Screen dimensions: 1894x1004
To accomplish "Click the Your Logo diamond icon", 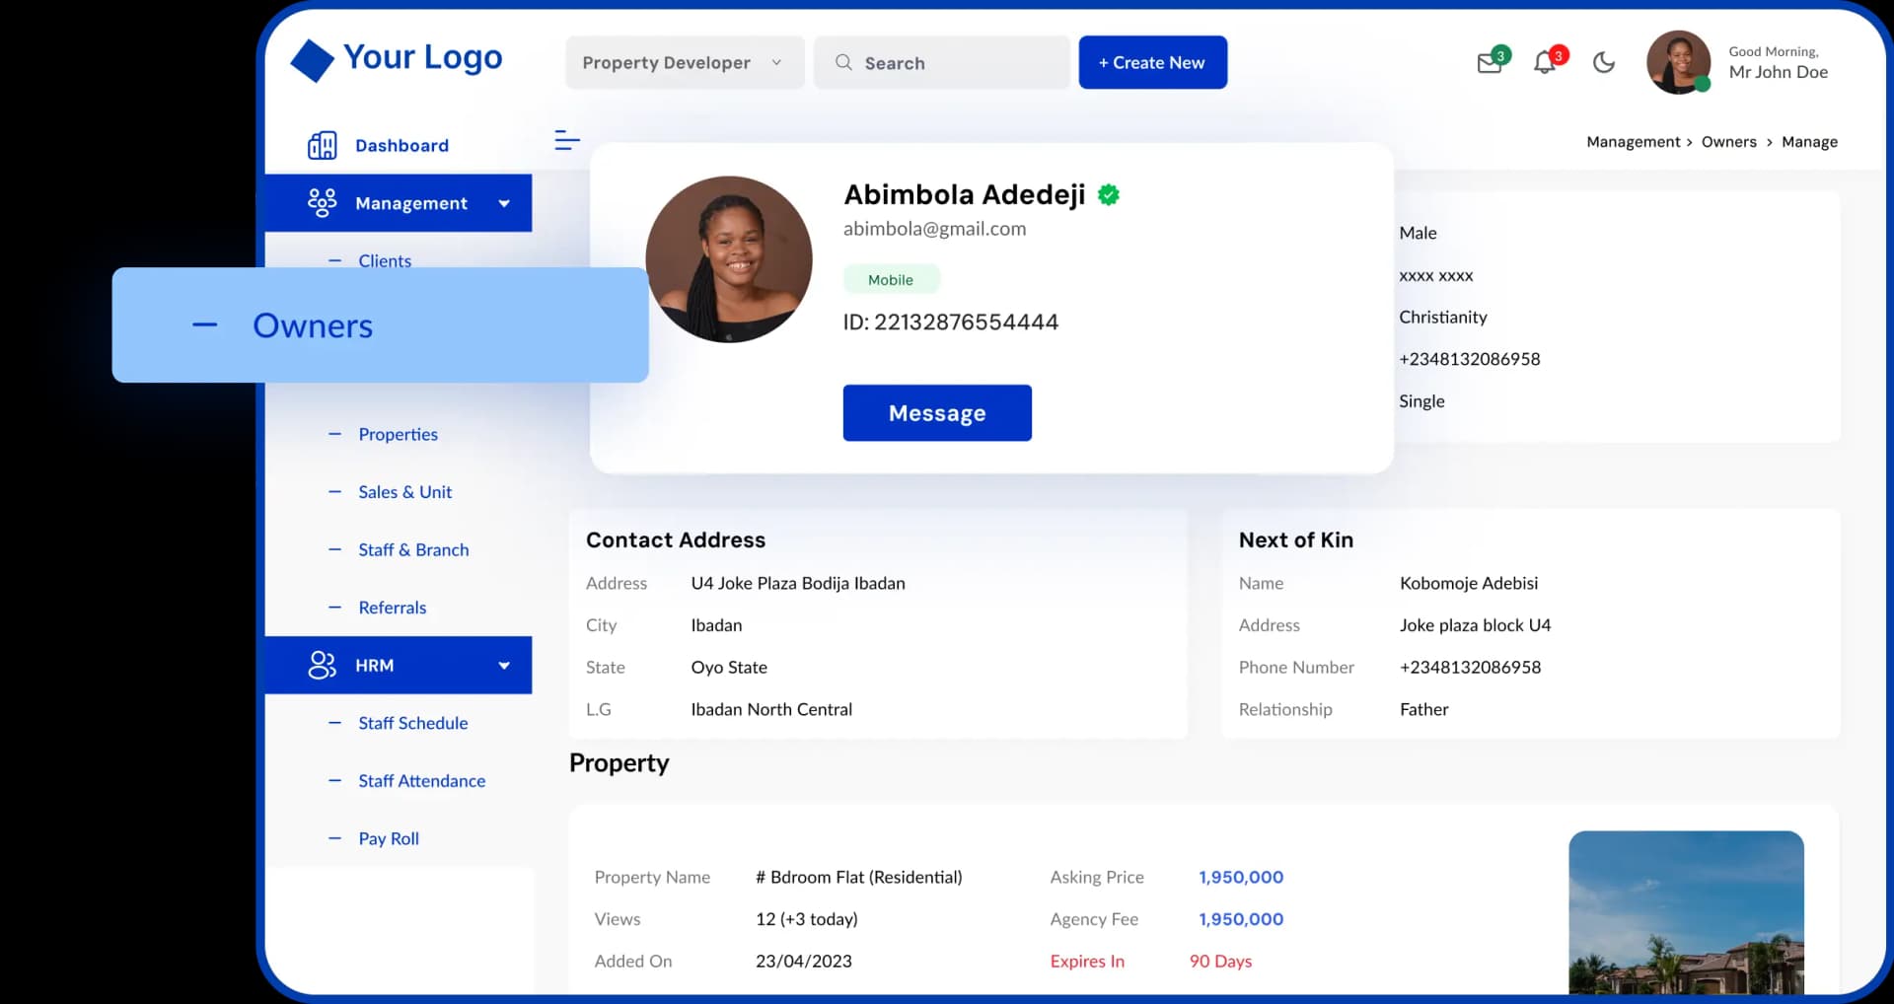I will tap(312, 59).
